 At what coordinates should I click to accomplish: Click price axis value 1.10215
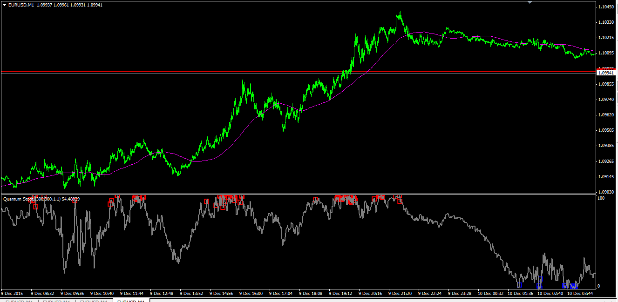point(607,38)
